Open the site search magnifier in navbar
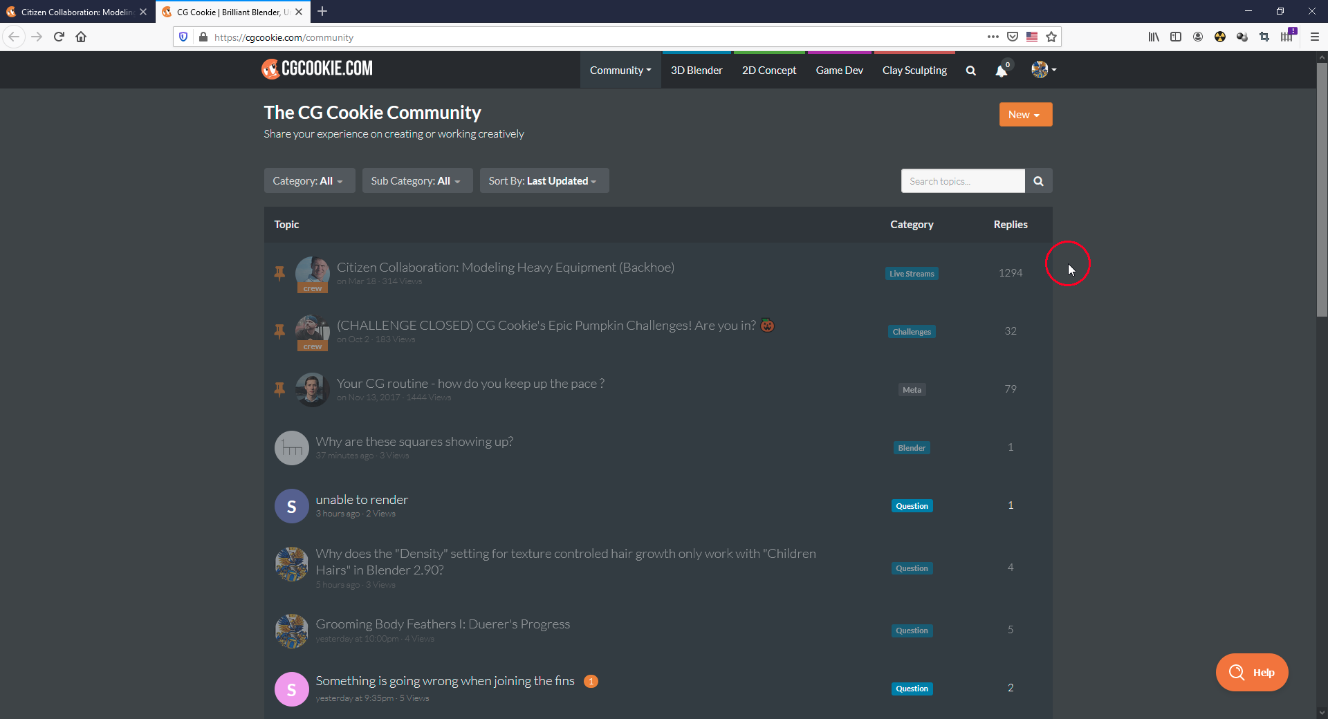 coord(971,71)
